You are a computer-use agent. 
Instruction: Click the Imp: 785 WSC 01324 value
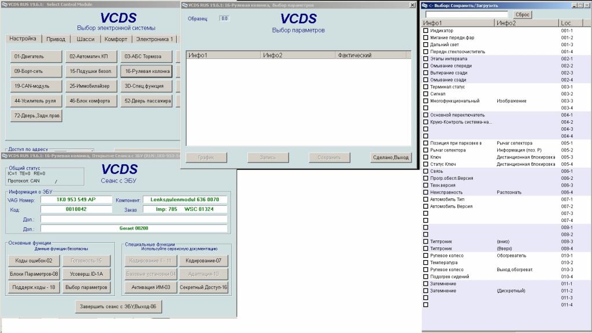(184, 209)
